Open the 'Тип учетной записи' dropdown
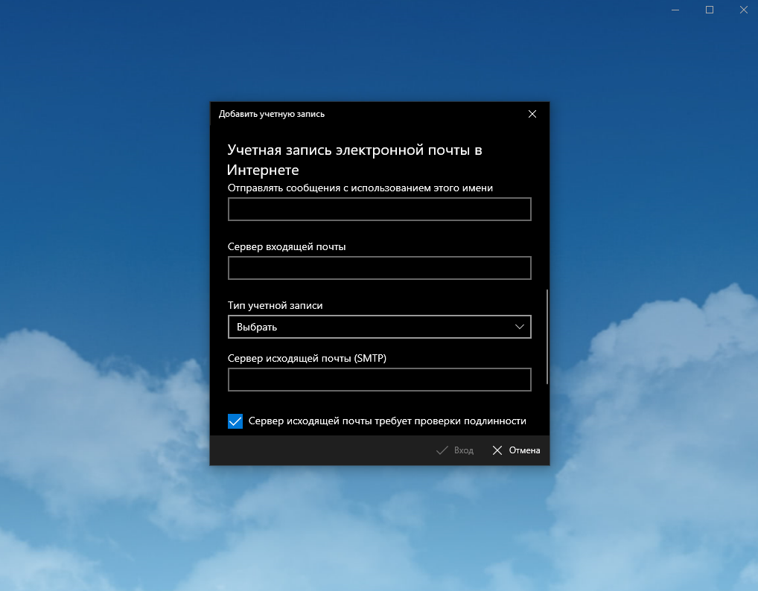 tap(379, 327)
